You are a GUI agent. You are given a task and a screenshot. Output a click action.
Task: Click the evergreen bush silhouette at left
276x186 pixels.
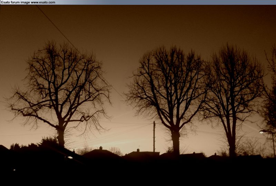(x=48, y=141)
